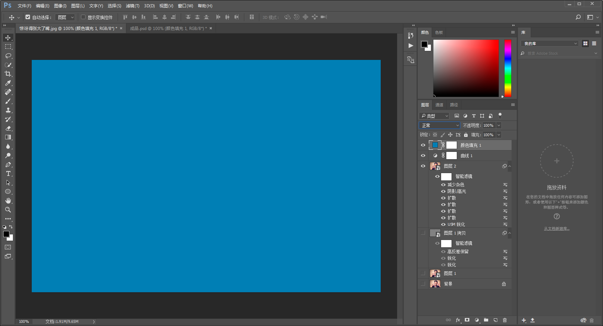Toggle visibility of 减少杂色 filter
603x326 pixels.
point(443,185)
